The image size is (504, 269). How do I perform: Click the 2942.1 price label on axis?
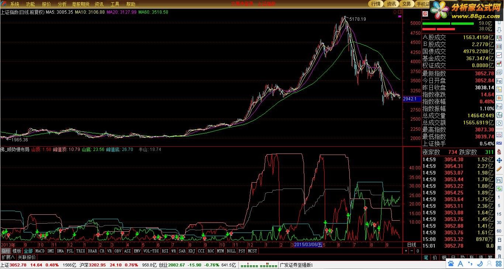tap(412, 99)
